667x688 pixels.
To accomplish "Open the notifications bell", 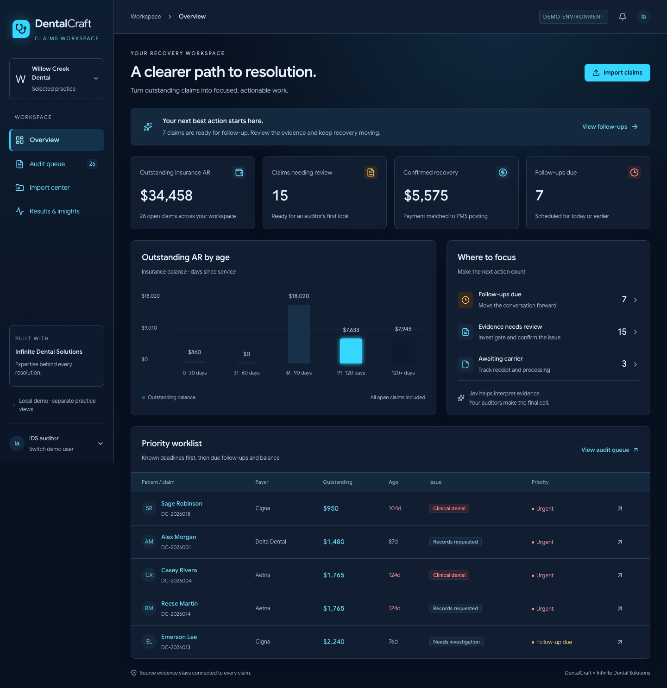I will pos(623,17).
